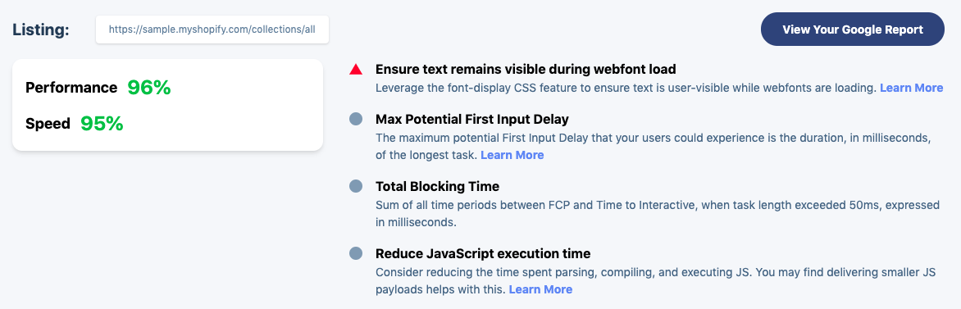The image size is (961, 309).
Task: Click the Performance label in score card
Action: [71, 88]
